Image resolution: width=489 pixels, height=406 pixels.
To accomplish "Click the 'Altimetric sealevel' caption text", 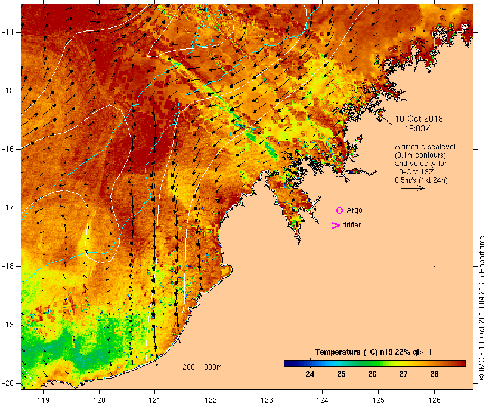I will point(425,147).
